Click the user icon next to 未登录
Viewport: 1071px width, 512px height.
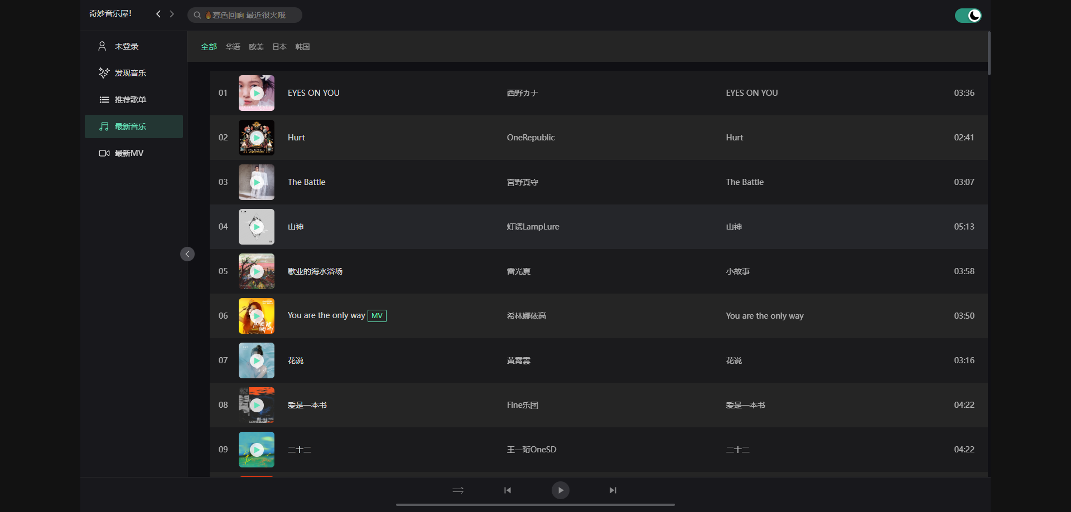[x=102, y=46]
